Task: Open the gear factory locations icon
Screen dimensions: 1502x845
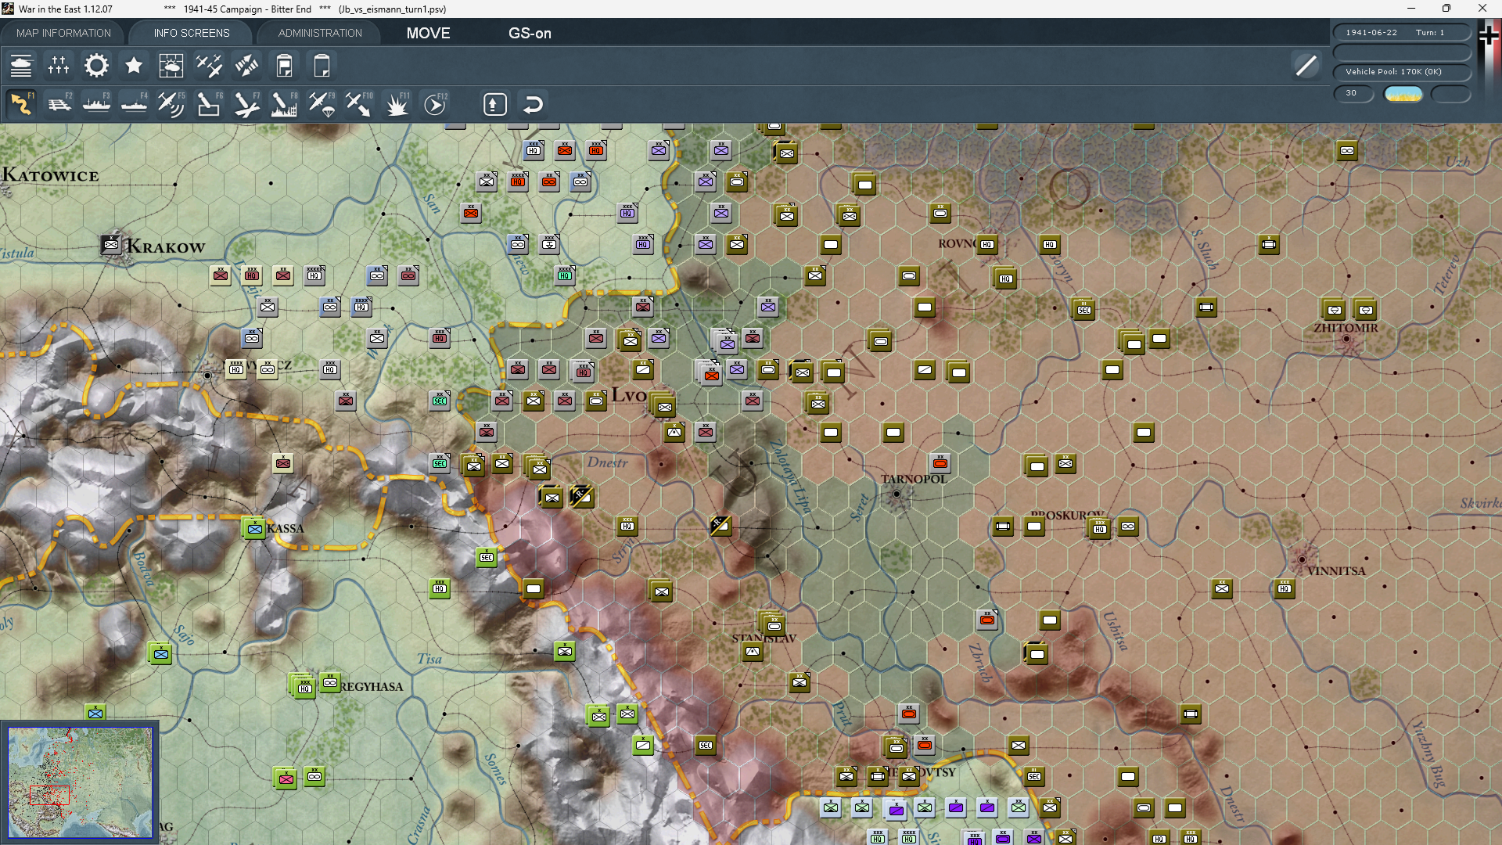Action: point(96,66)
